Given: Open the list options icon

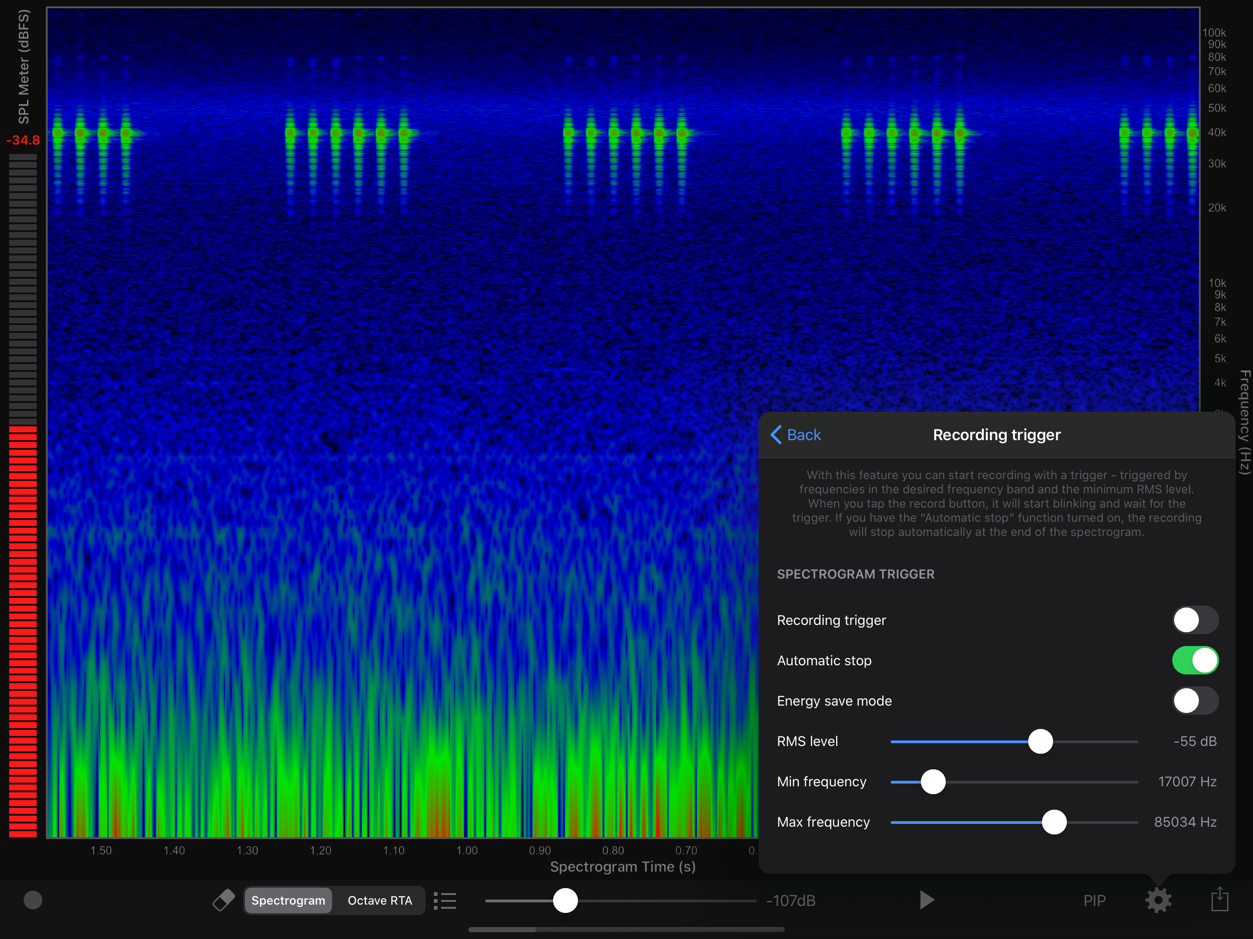Looking at the screenshot, I should click(445, 900).
